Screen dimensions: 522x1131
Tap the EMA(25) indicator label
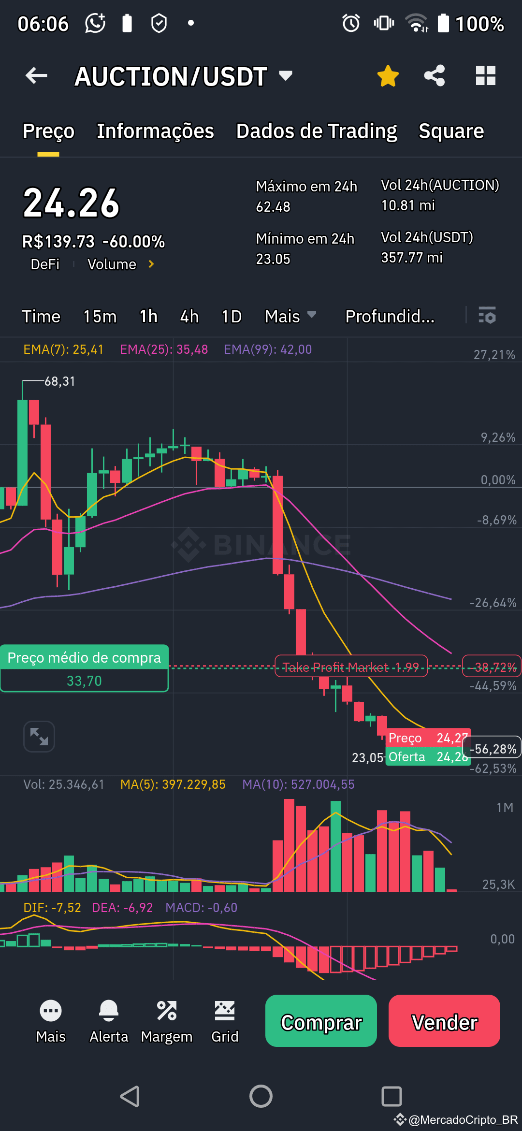point(164,349)
